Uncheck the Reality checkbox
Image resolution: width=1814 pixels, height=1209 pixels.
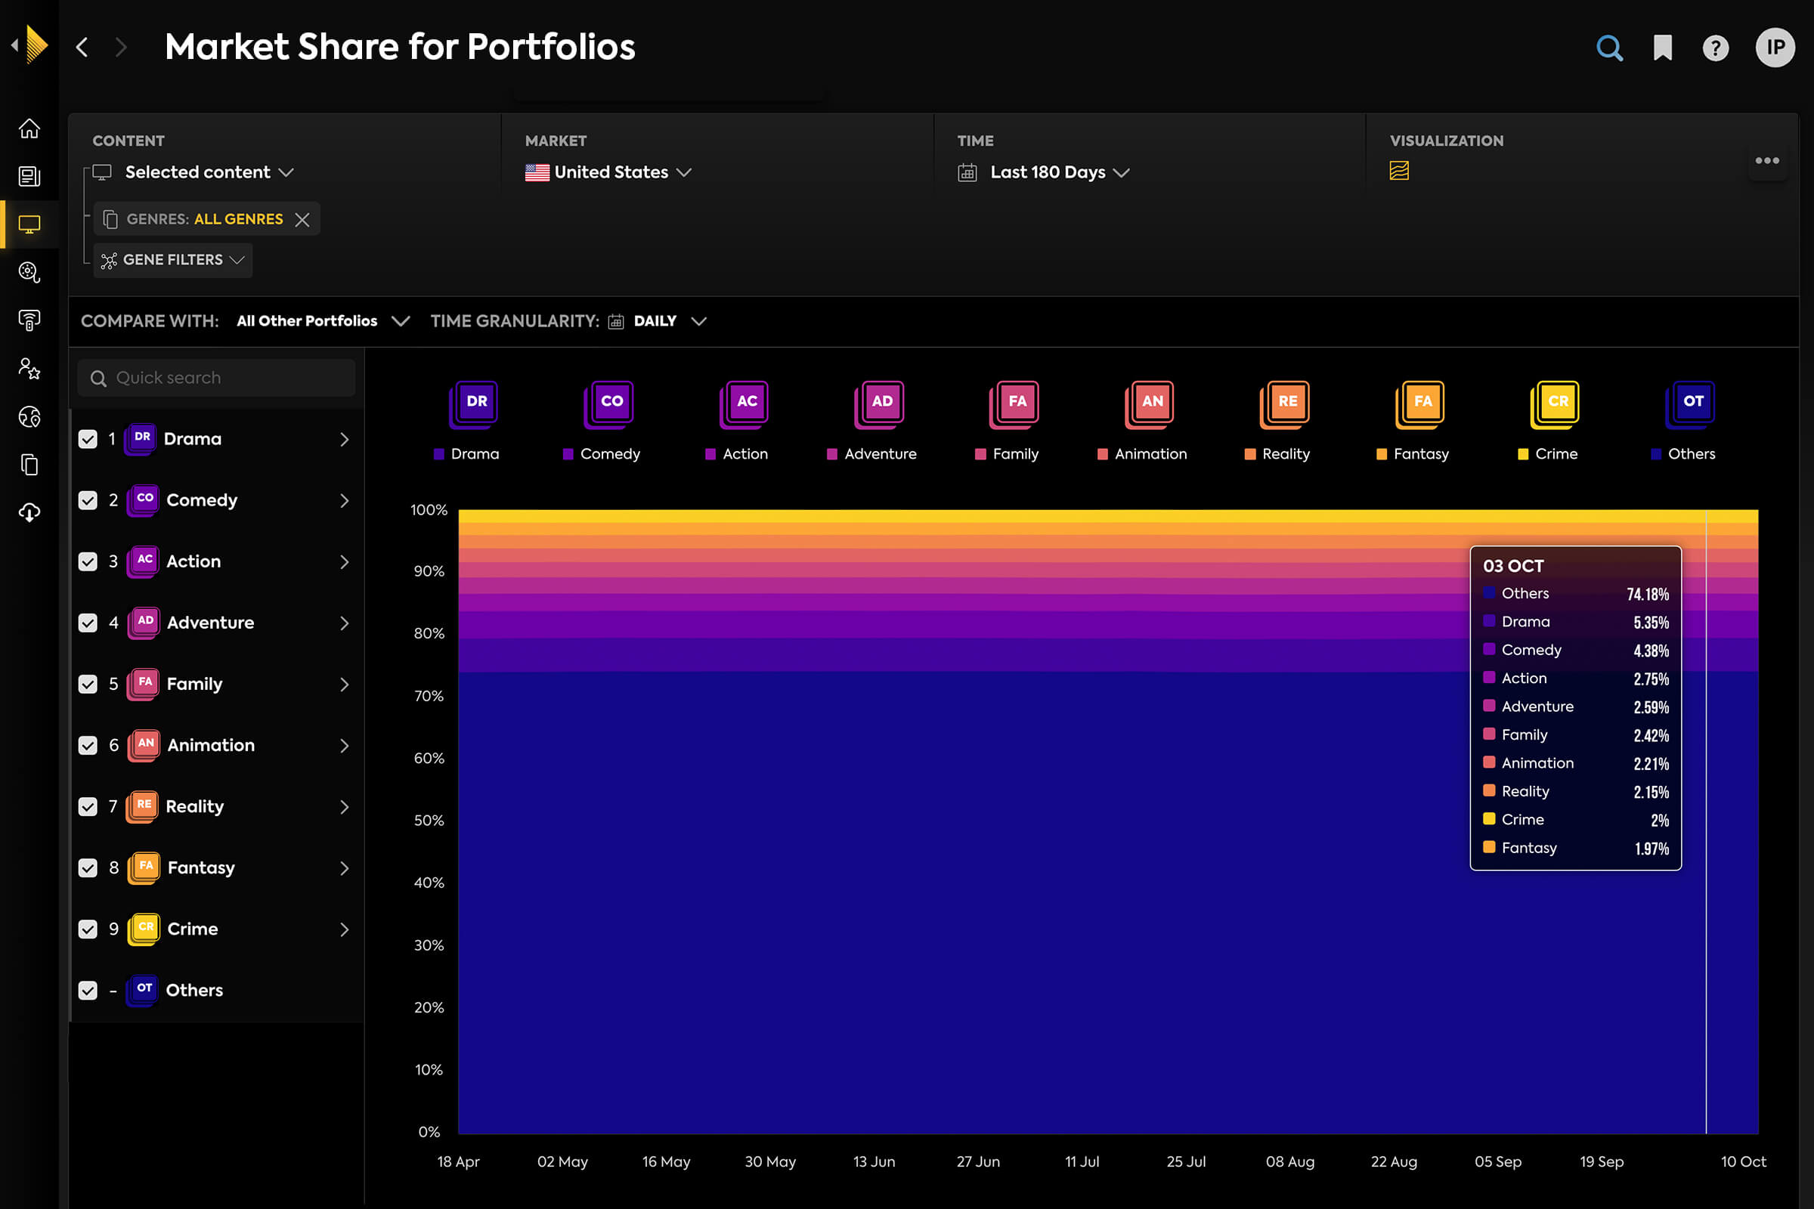(88, 806)
